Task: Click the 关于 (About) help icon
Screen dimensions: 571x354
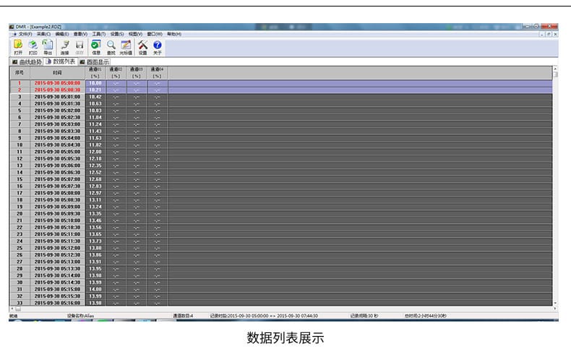Action: point(157,46)
